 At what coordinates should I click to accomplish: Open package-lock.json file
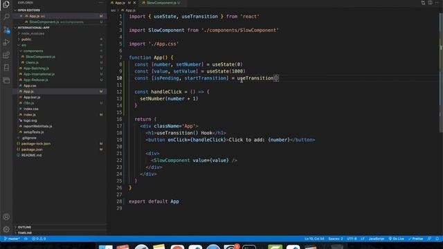[36, 143]
